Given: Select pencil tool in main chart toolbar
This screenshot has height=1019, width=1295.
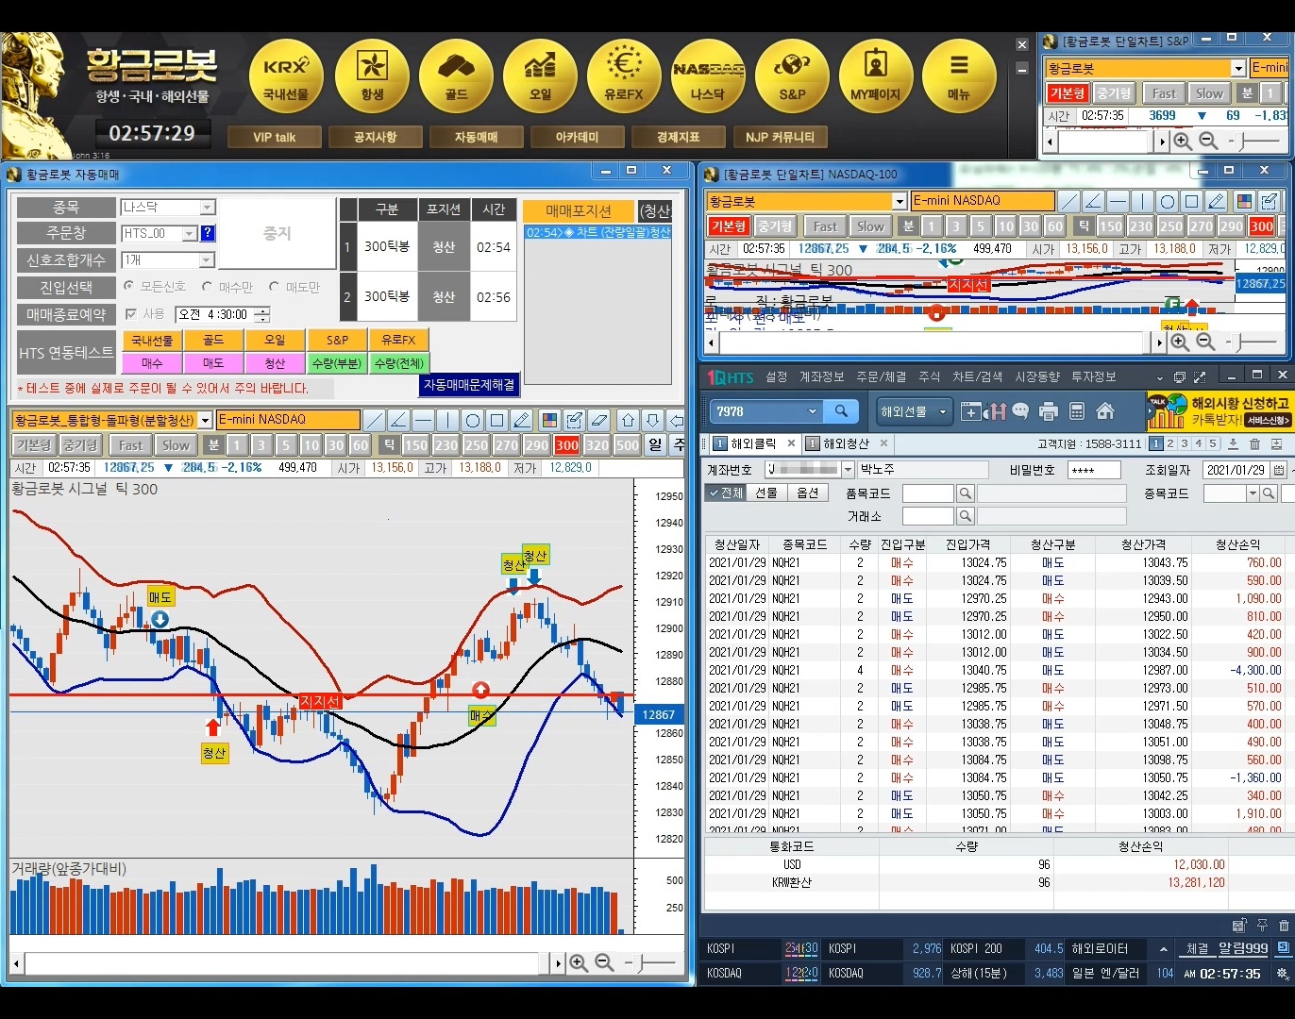Looking at the screenshot, I should pos(522,420).
